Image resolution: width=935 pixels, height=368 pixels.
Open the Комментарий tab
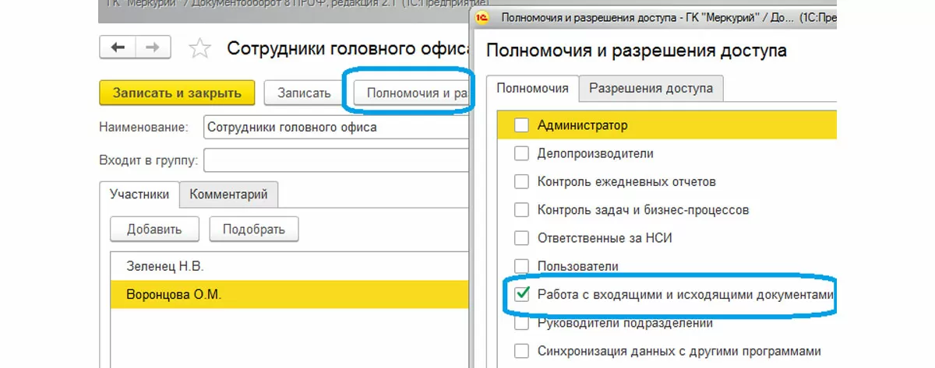point(228,195)
